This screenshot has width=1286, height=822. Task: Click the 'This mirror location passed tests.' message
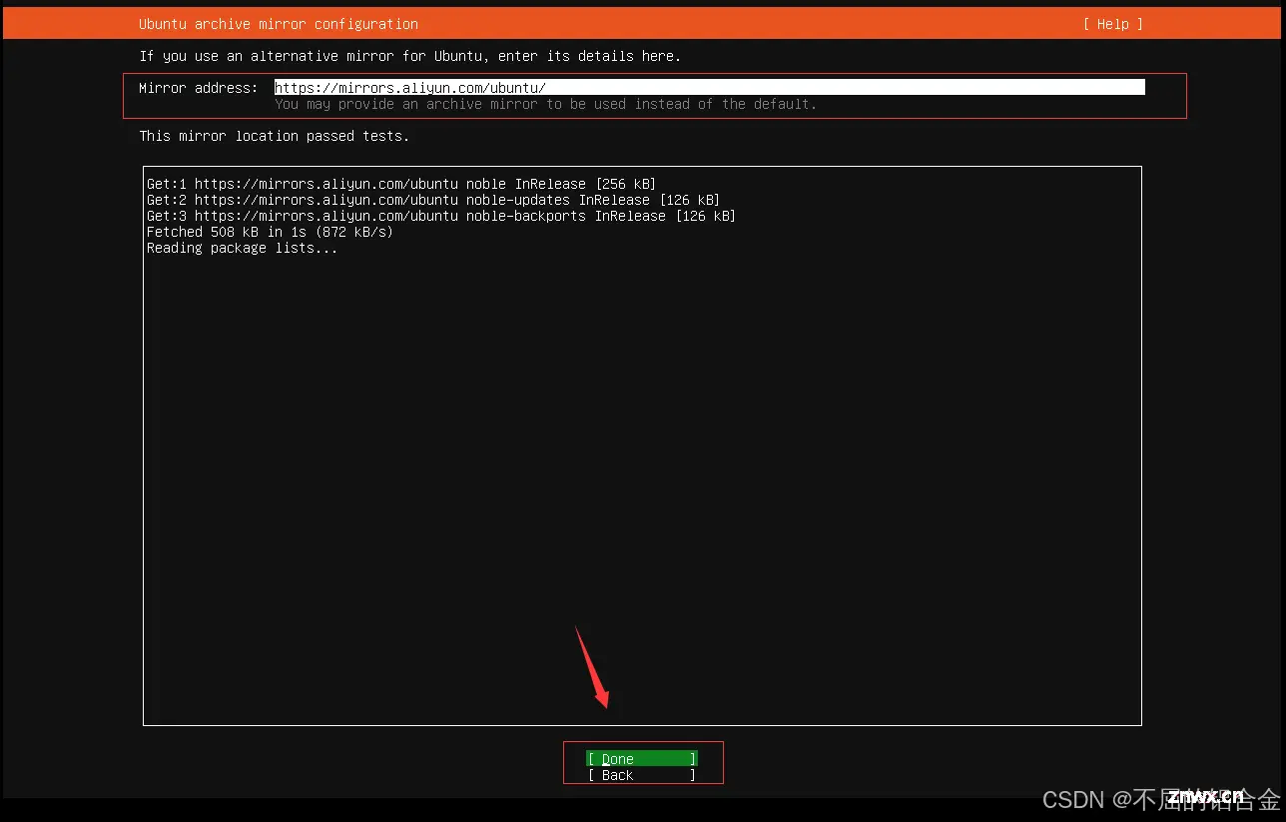(275, 136)
